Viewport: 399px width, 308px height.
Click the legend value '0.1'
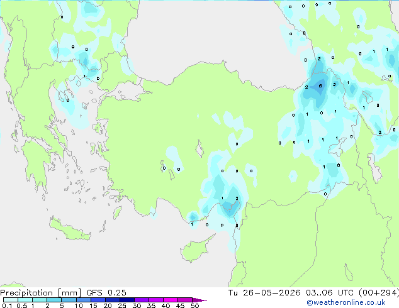coord(7,305)
